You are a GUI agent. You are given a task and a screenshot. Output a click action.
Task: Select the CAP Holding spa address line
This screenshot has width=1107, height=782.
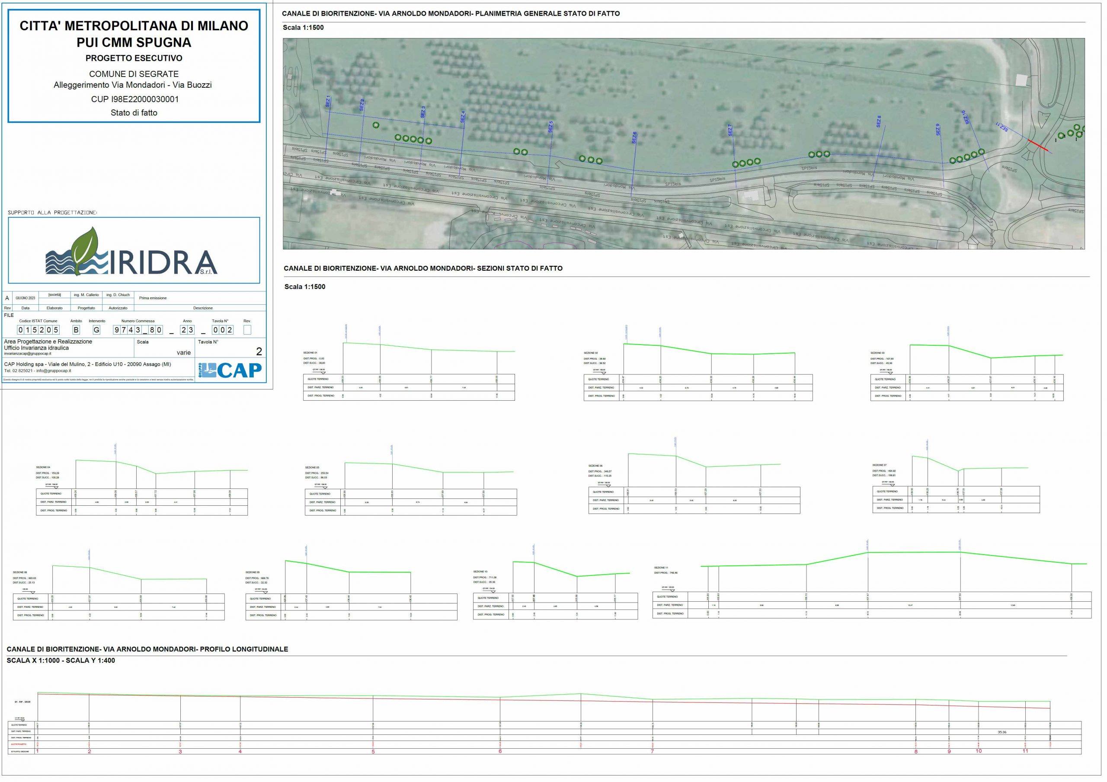coord(87,365)
